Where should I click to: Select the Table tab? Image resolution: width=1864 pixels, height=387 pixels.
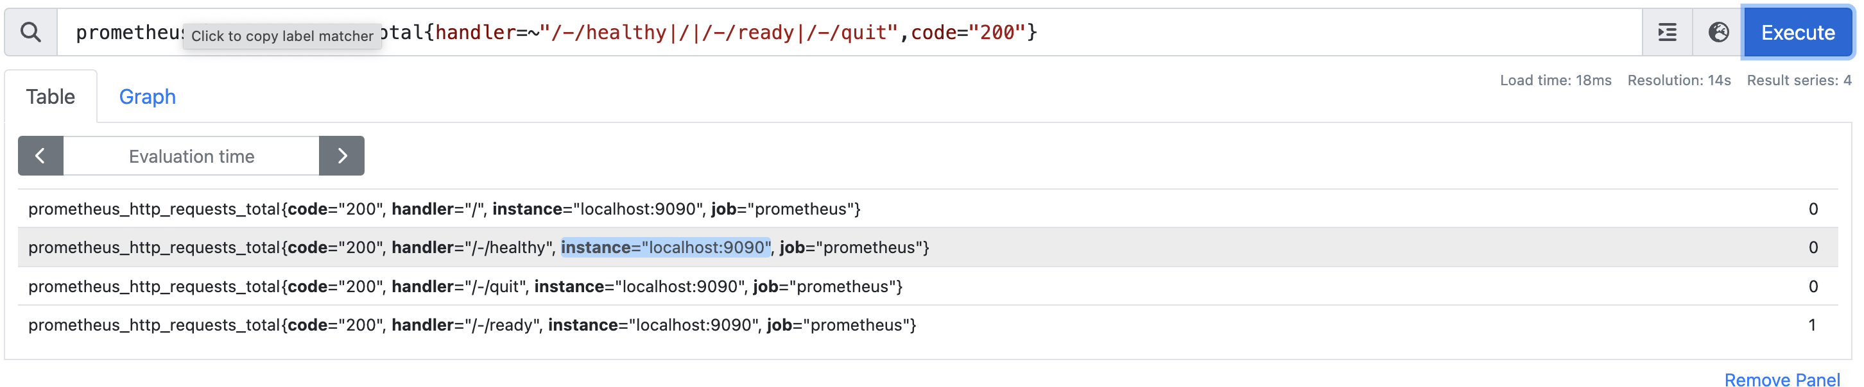(x=51, y=97)
